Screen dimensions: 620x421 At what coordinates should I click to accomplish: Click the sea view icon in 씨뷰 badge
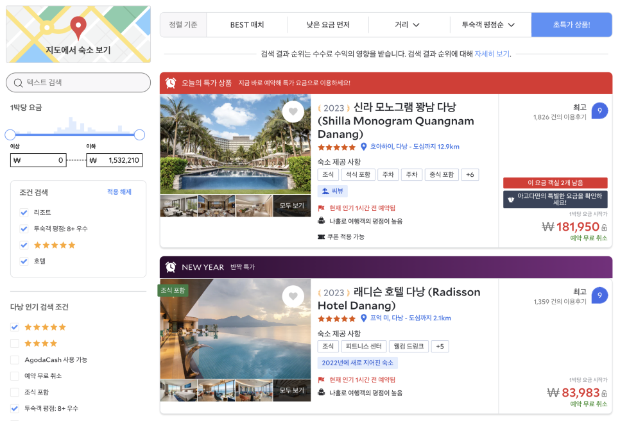[x=325, y=191]
